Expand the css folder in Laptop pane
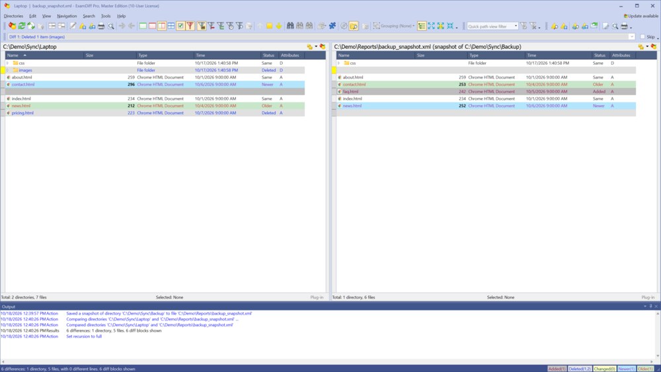 coord(7,63)
